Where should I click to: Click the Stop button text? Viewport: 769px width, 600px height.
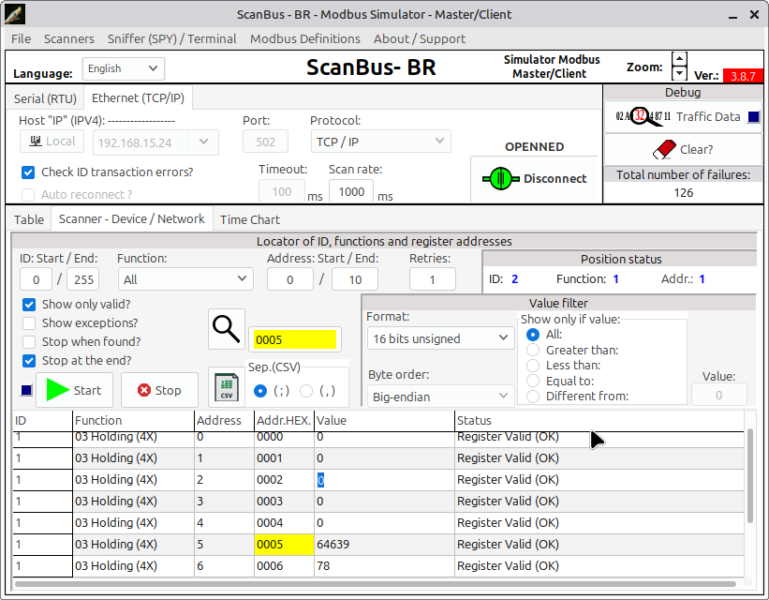[x=169, y=390]
